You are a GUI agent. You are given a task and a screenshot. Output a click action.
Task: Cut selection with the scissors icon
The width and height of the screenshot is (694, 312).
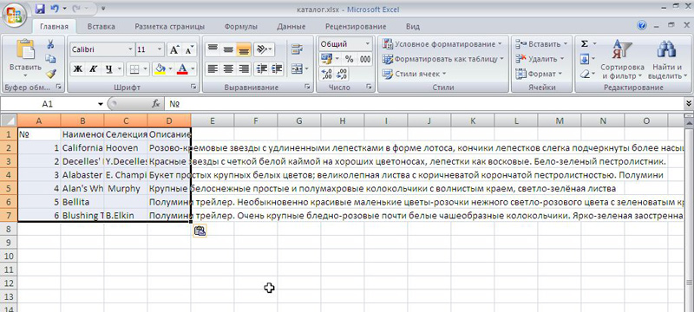[50, 44]
